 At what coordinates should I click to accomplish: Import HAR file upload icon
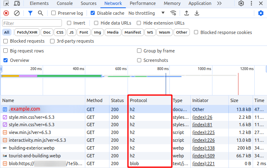click(x=187, y=13)
